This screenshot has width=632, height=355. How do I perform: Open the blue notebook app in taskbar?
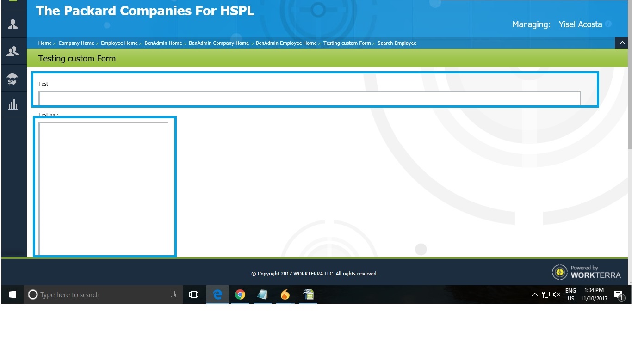[262, 294]
